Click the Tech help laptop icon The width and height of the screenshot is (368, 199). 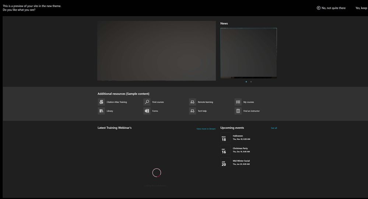pyautogui.click(x=192, y=111)
